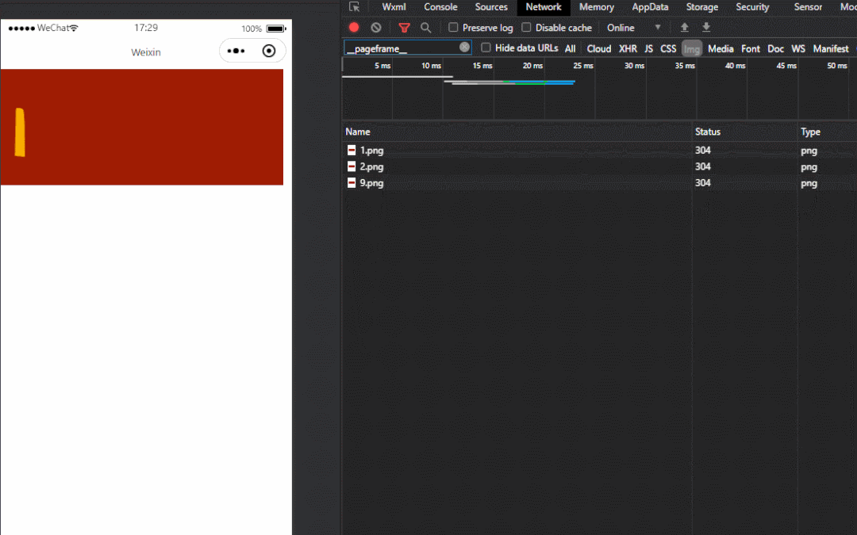Filter requests by Doc
The width and height of the screenshot is (857, 535).
775,48
